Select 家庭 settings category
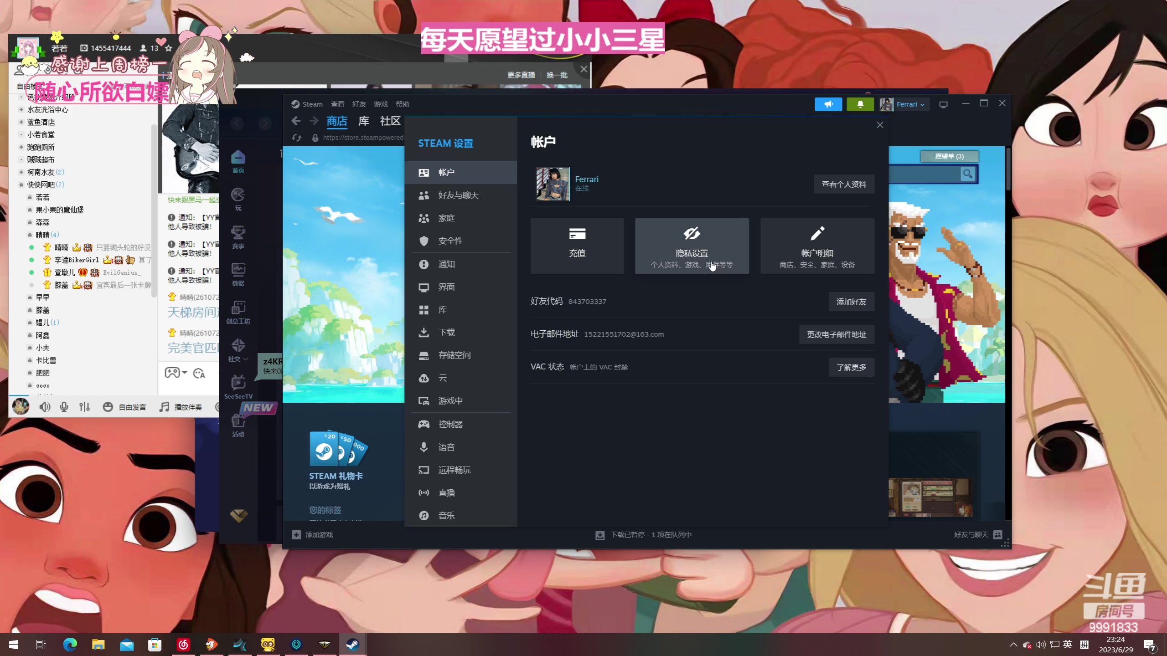Image resolution: width=1167 pixels, height=656 pixels. click(460, 218)
